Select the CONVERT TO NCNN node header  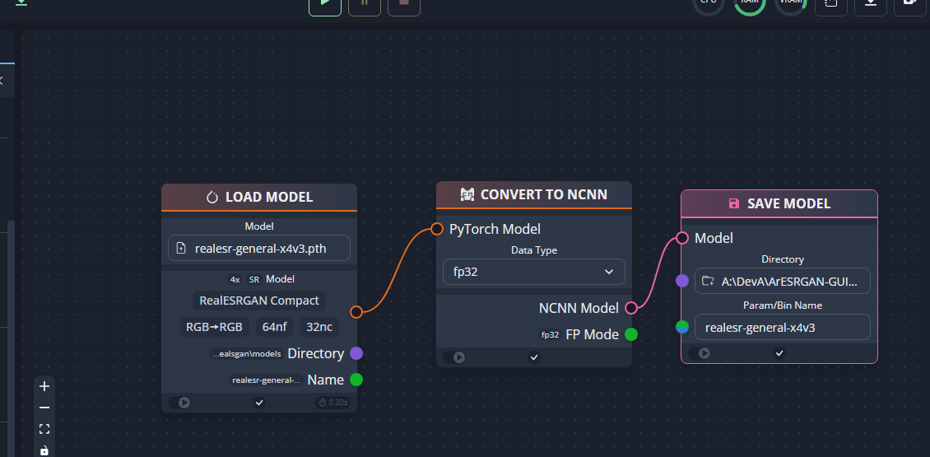coord(534,194)
